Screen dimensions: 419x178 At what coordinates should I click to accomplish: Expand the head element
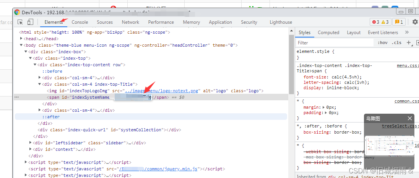(x=21, y=39)
